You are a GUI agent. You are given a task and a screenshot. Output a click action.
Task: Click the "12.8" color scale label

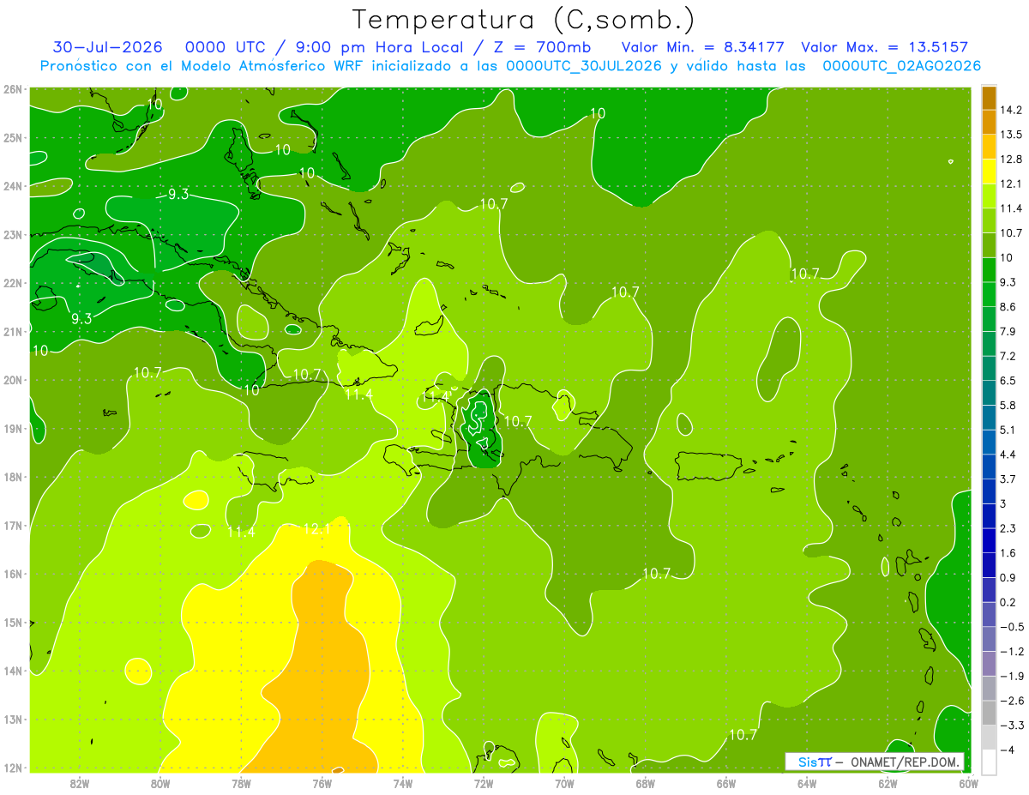click(x=1013, y=160)
